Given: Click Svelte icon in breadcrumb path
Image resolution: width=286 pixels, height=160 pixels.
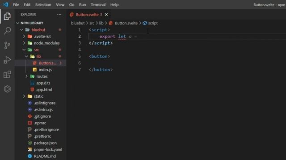Looking at the screenshot, I should coord(110,23).
